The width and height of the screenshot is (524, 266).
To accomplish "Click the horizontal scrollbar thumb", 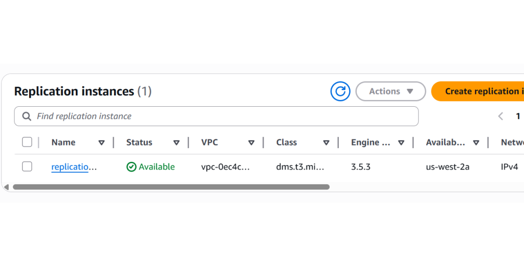I will click(x=171, y=187).
